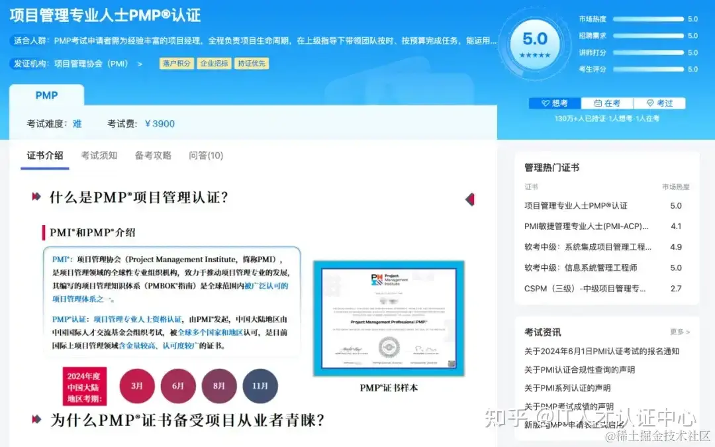Click the 考过 button
Viewport: 715px width, 447px height.
659,103
